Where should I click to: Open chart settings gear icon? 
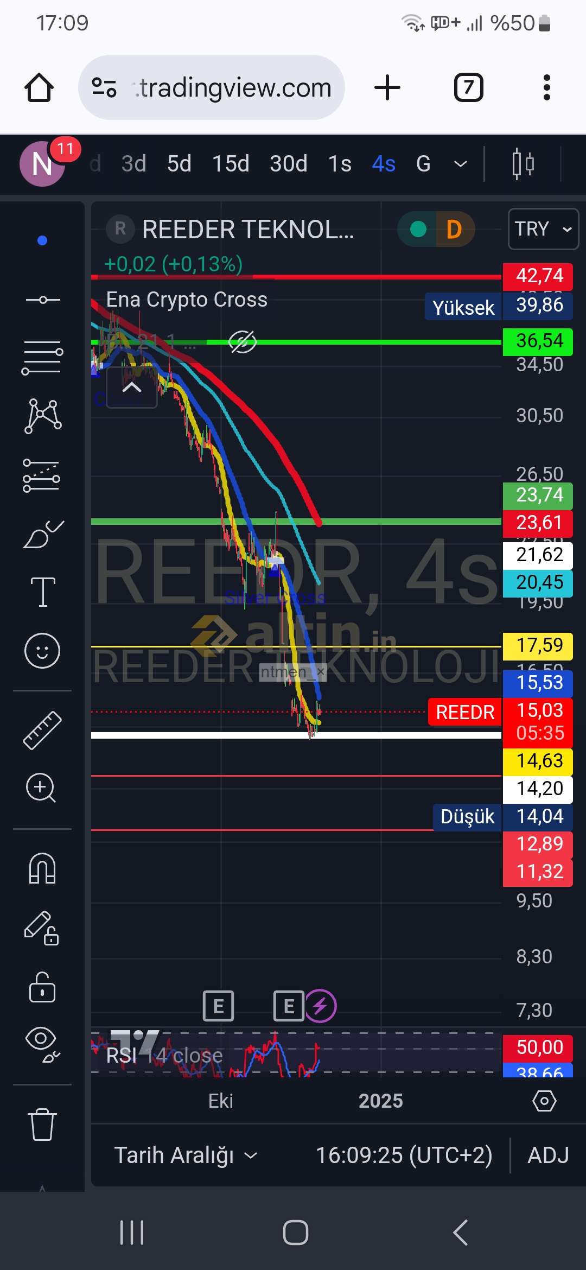point(544,1101)
